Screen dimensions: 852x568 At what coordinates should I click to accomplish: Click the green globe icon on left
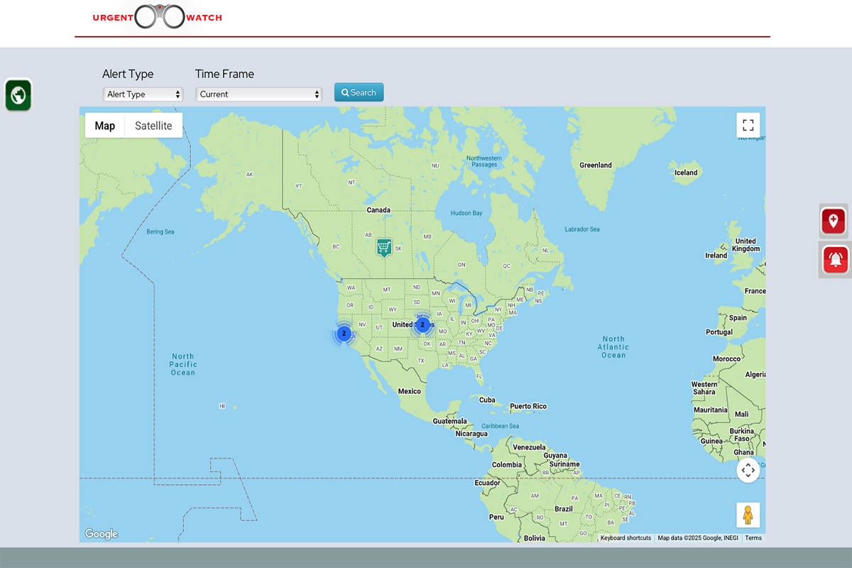point(18,95)
